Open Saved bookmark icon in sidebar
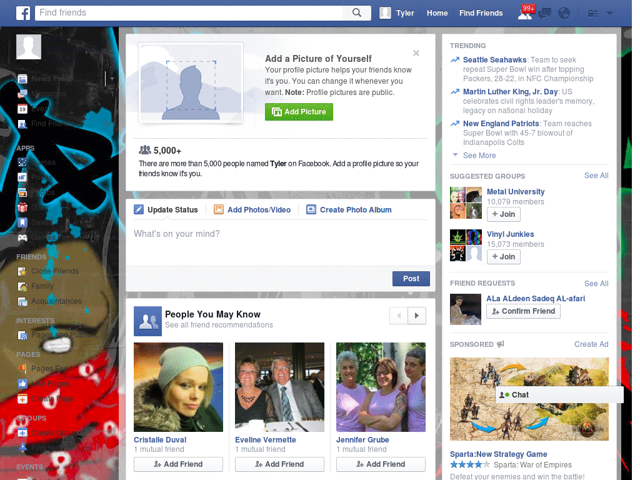The width and height of the screenshot is (640, 480). pyautogui.click(x=22, y=222)
